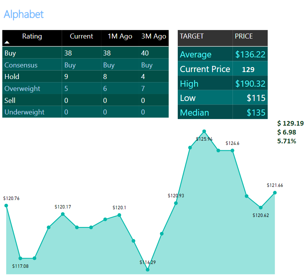
Task: Click the last chart point $121.66
Action: pos(275,193)
